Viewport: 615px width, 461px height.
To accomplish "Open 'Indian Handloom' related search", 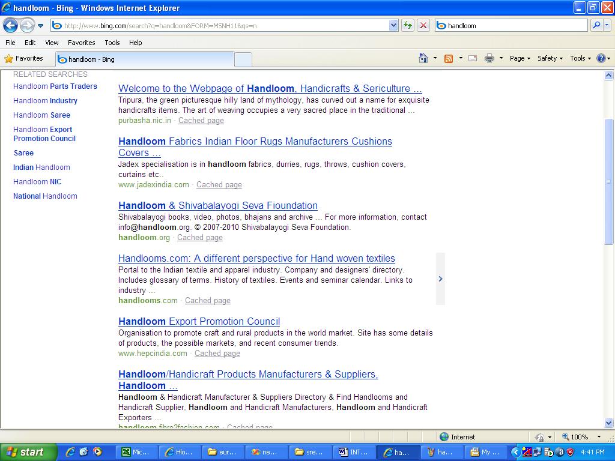I will pos(41,167).
